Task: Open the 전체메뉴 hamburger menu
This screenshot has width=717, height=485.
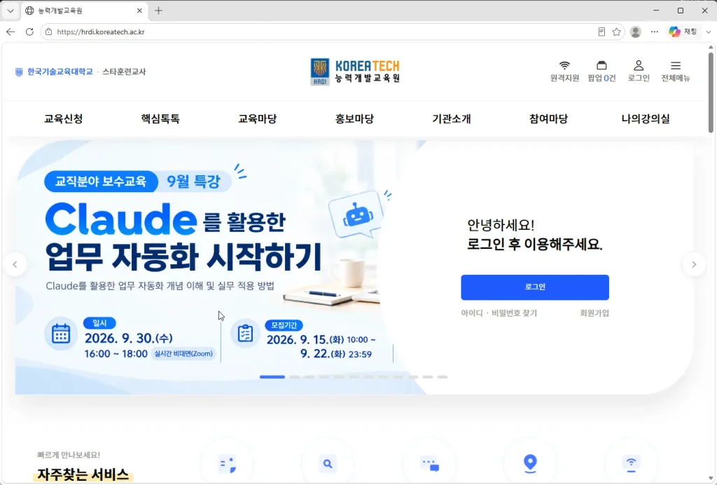Action: pos(676,71)
